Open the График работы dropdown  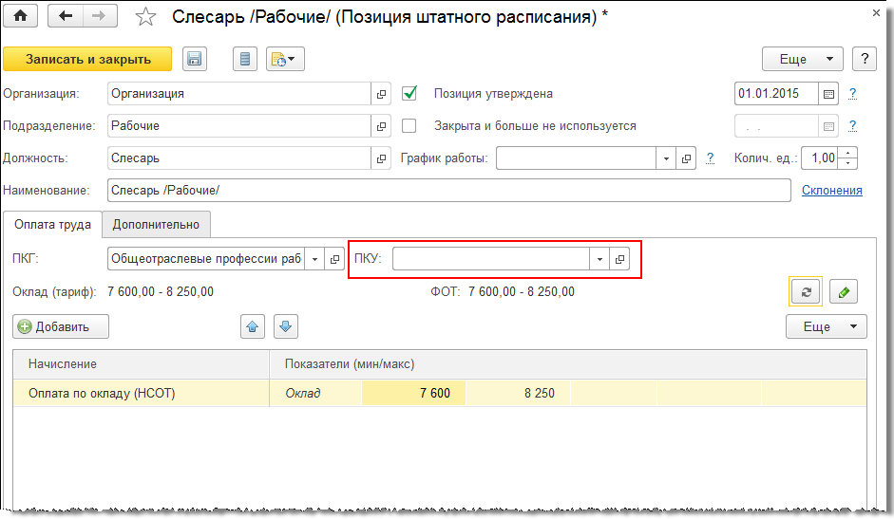pyautogui.click(x=666, y=158)
